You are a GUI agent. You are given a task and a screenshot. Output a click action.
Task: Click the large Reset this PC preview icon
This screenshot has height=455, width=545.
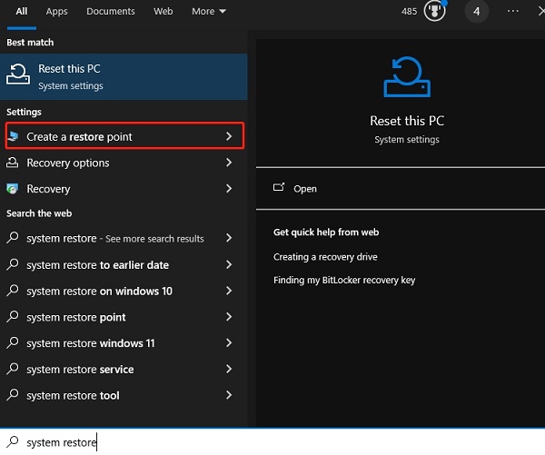pyautogui.click(x=407, y=77)
